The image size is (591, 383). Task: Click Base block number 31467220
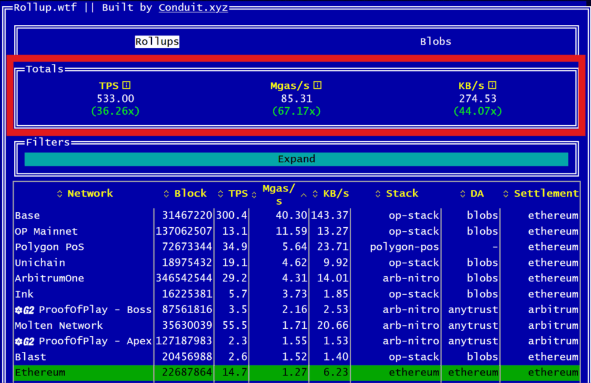(x=187, y=215)
